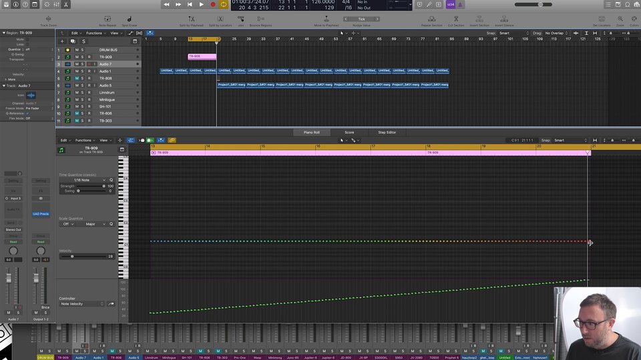Toggle the Metronome button

pyautogui.click(x=460, y=5)
